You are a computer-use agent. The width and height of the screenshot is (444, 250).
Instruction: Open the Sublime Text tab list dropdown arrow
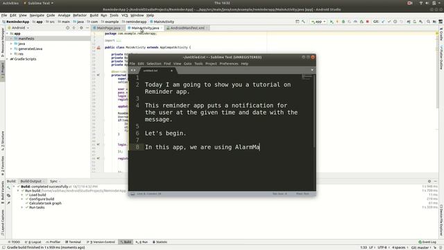312,70
